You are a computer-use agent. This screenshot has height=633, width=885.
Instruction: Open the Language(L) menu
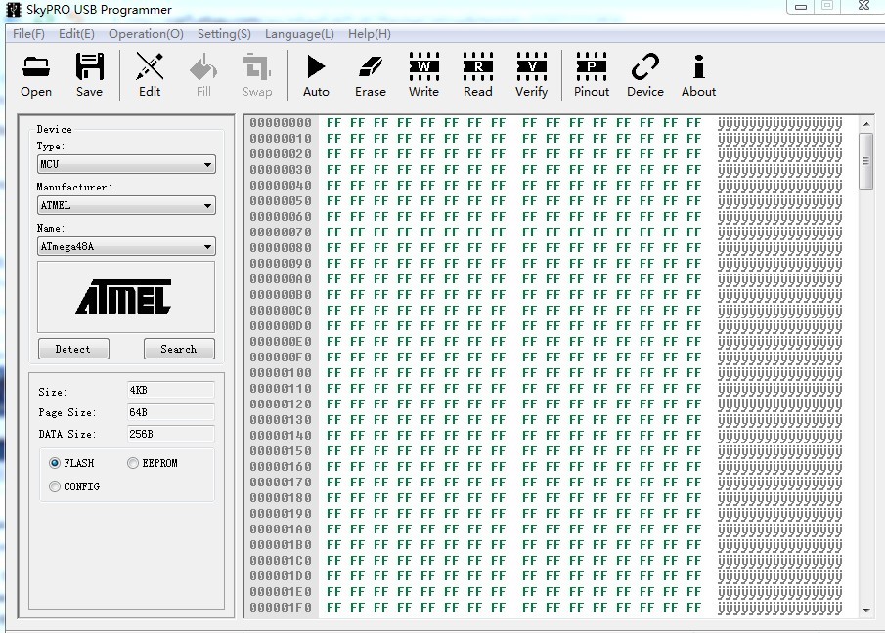[299, 34]
